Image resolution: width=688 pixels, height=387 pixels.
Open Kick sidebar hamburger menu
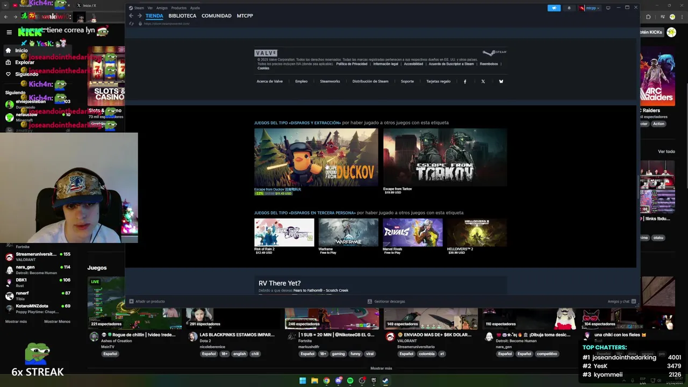[x=9, y=32]
